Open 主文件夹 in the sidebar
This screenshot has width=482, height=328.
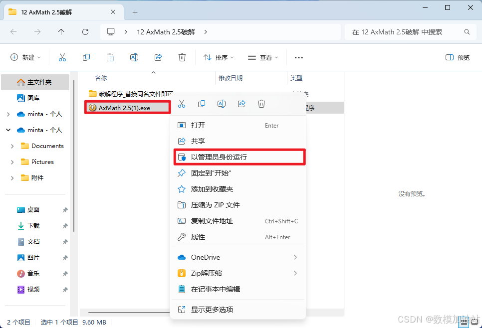coord(35,82)
